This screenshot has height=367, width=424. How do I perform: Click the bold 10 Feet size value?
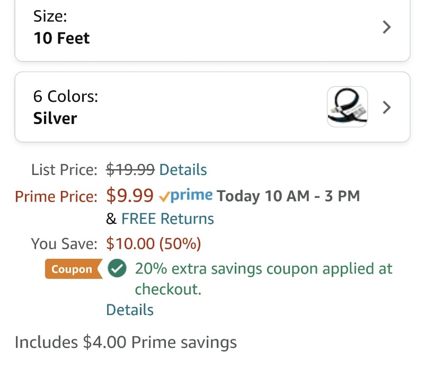pos(61,38)
